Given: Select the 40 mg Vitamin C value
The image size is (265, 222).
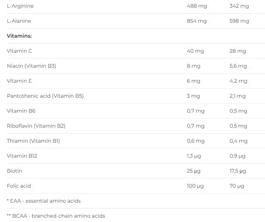Looking at the screenshot, I should point(195,51).
